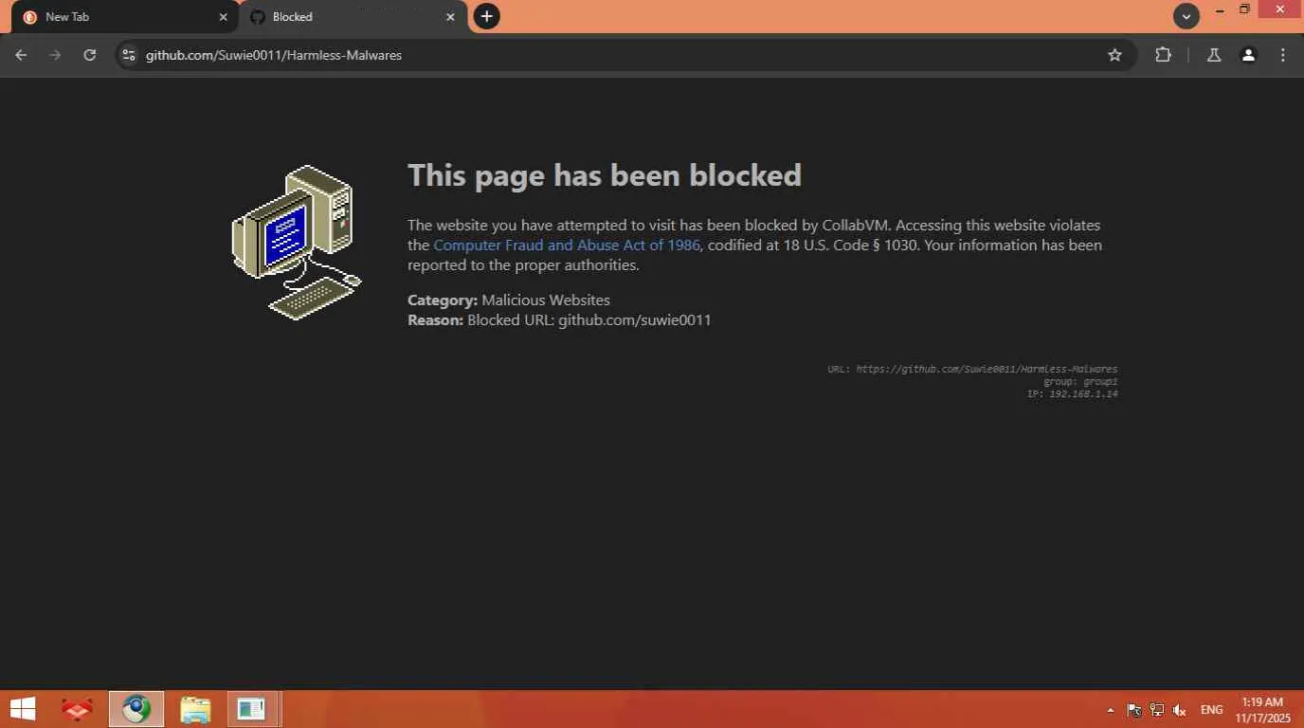
Task: Click the blocked URL footer text
Action: [972, 369]
